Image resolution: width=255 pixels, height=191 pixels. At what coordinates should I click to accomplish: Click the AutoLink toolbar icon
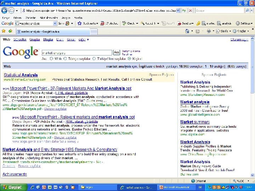coord(142,23)
